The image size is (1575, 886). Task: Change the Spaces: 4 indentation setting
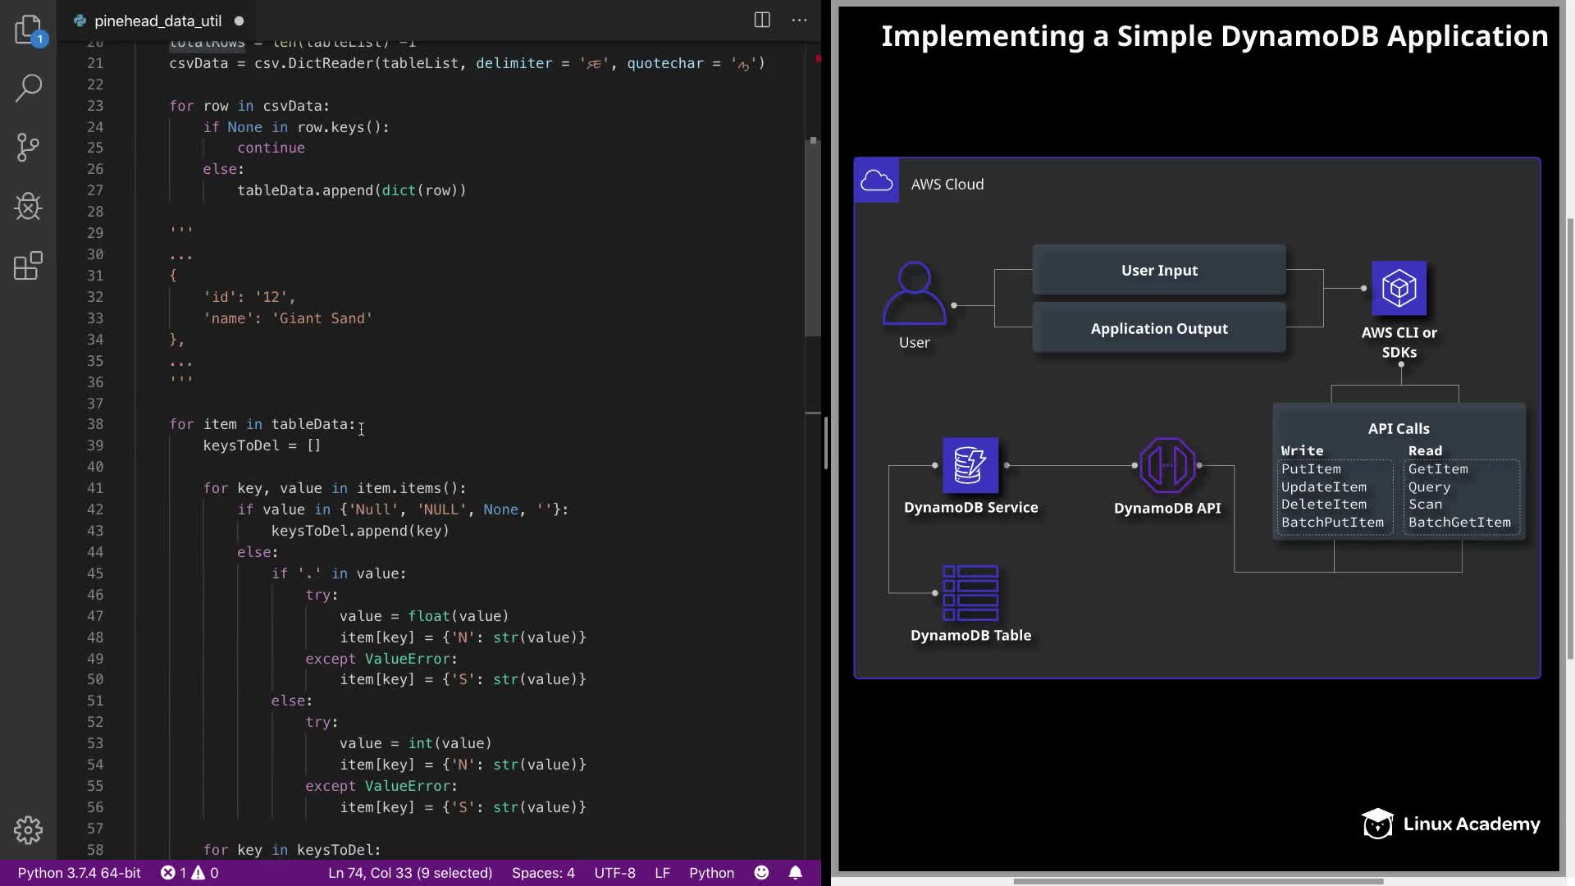[543, 873]
